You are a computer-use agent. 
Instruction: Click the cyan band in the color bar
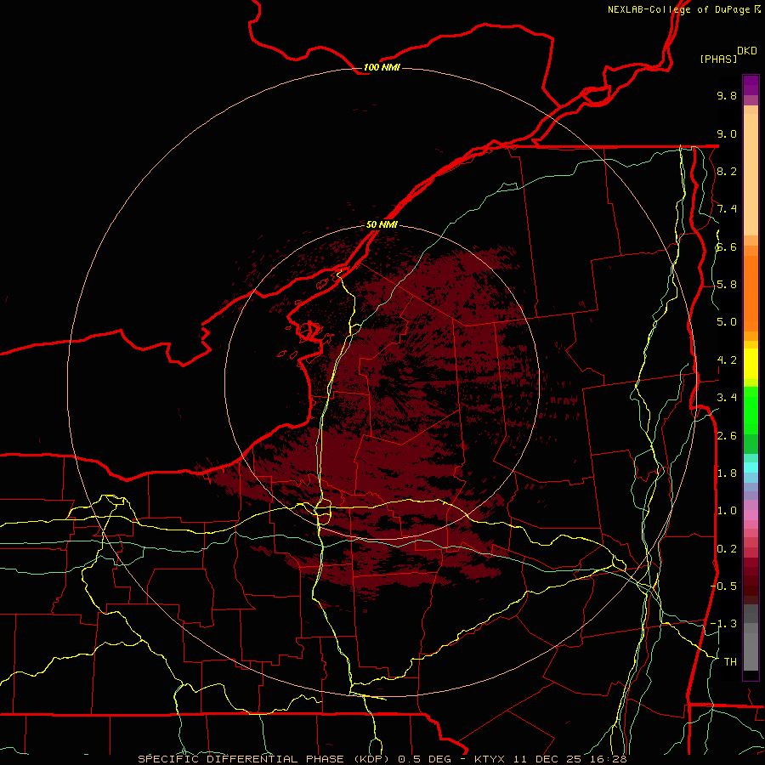tap(751, 467)
